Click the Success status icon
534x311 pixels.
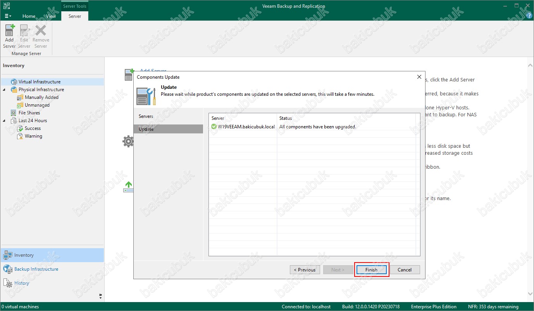point(20,128)
